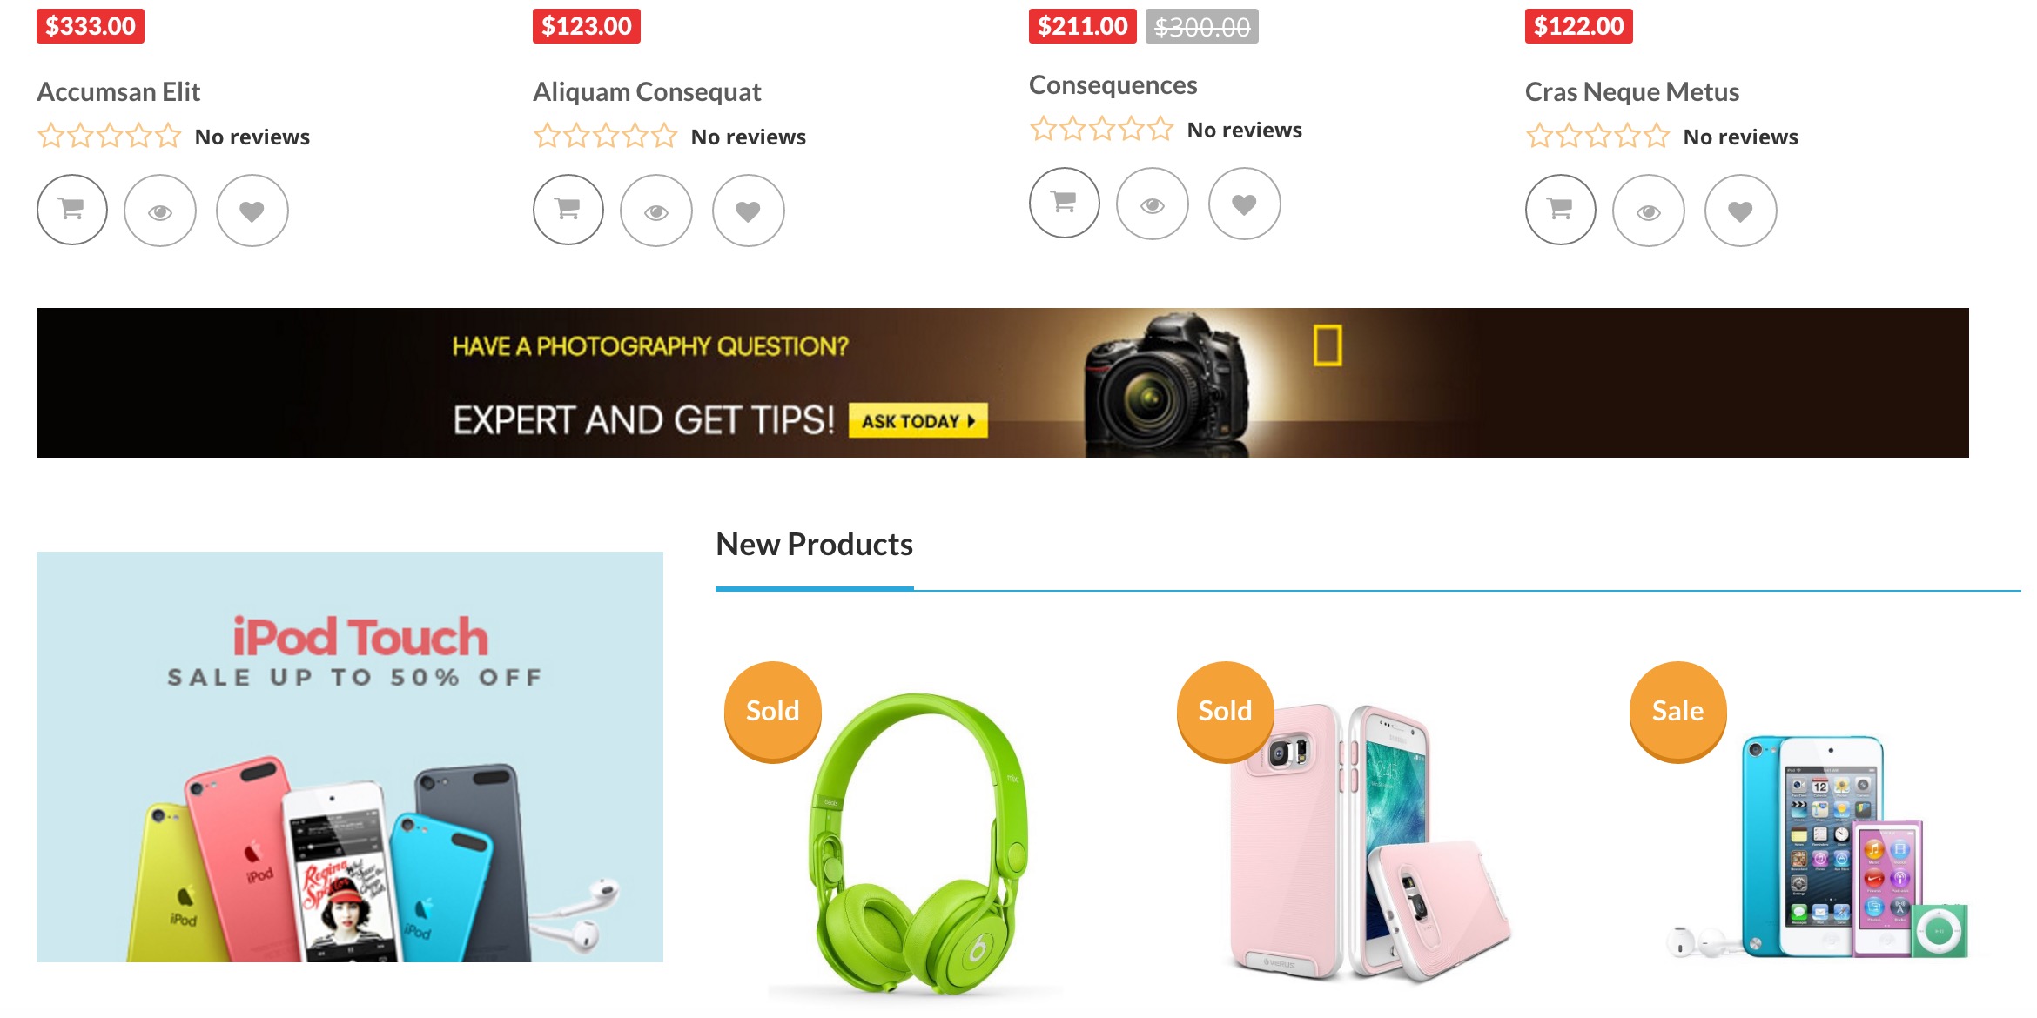Open Aliquam Consequat product link

pyautogui.click(x=647, y=91)
